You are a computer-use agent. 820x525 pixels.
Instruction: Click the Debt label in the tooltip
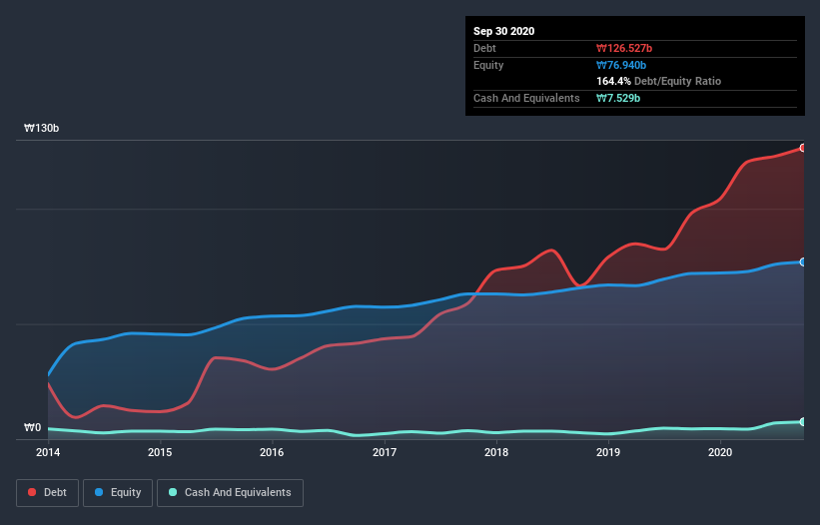[484, 48]
